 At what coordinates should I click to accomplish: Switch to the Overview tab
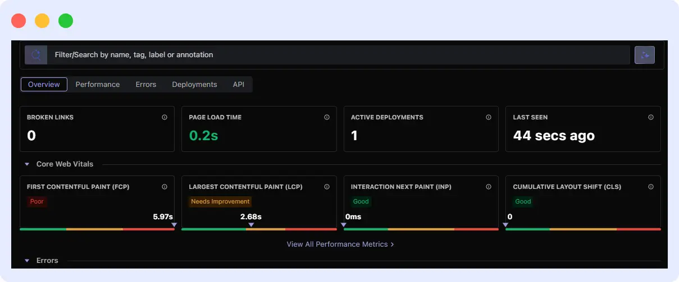tap(44, 84)
